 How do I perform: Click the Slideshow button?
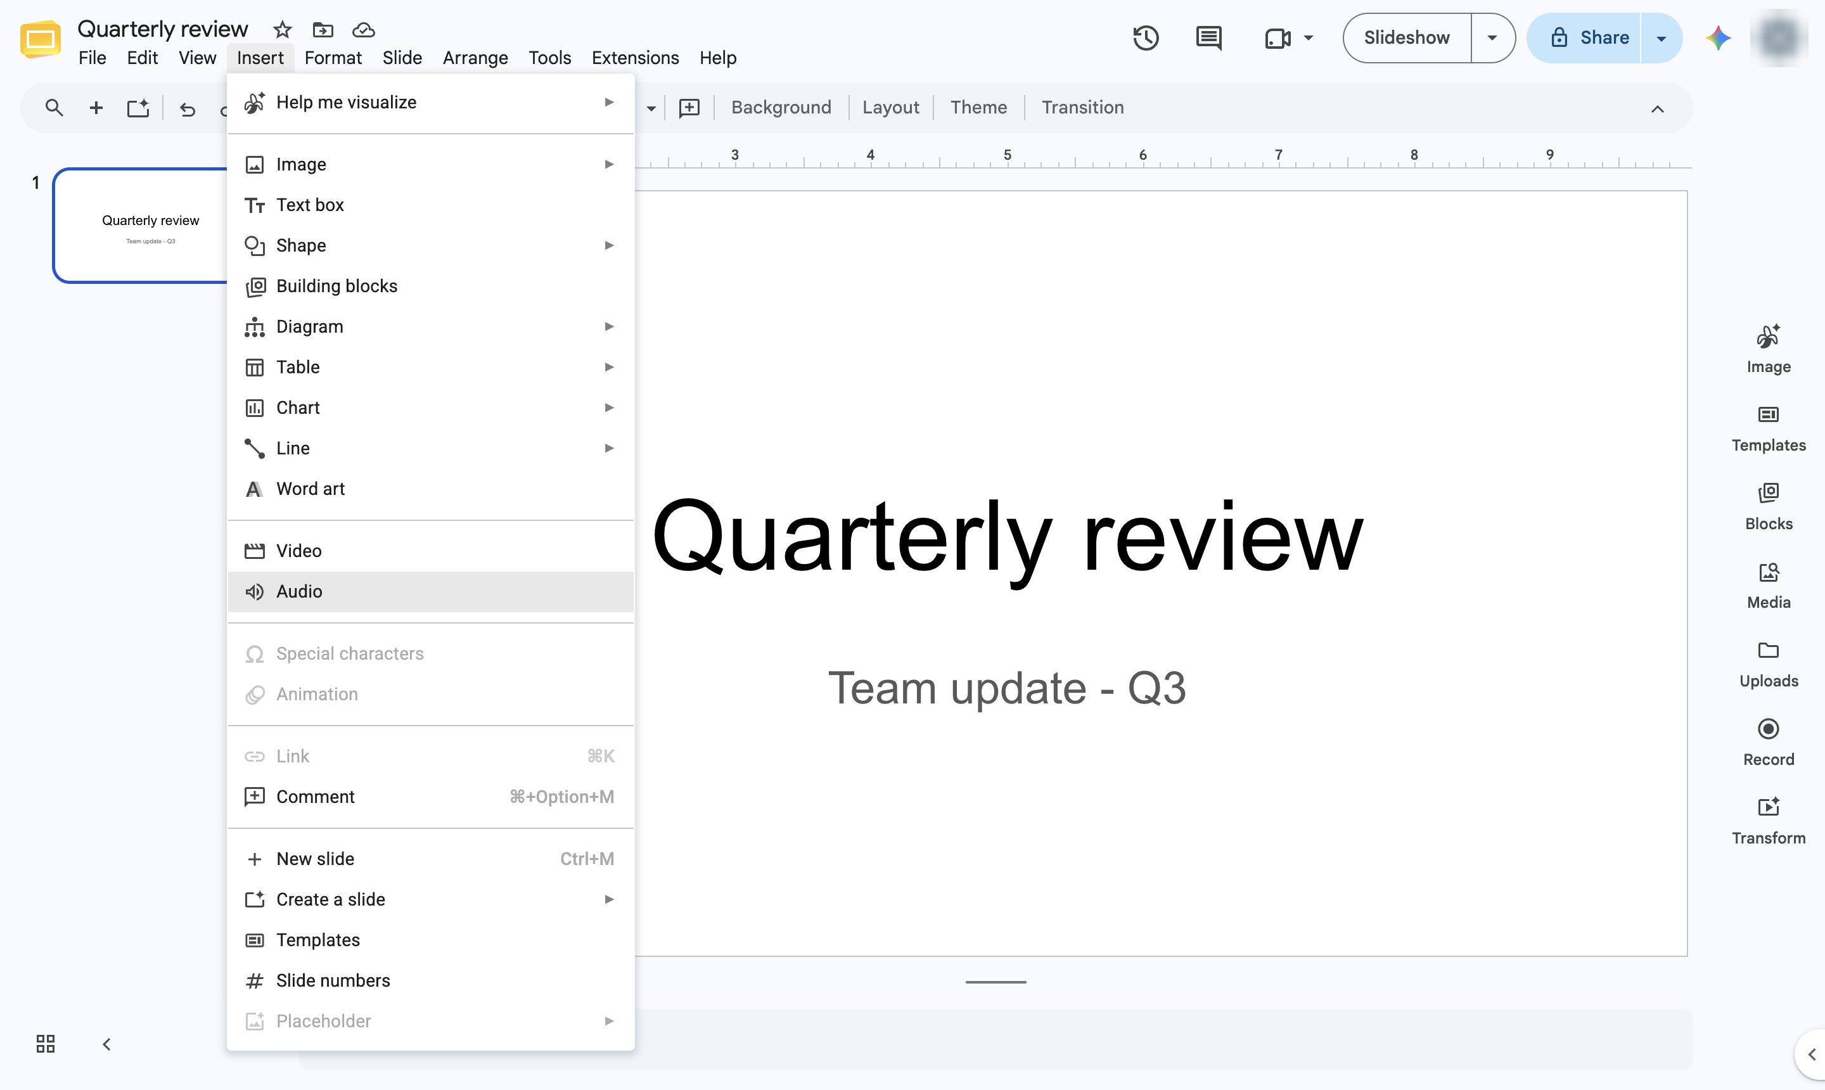coord(1406,37)
